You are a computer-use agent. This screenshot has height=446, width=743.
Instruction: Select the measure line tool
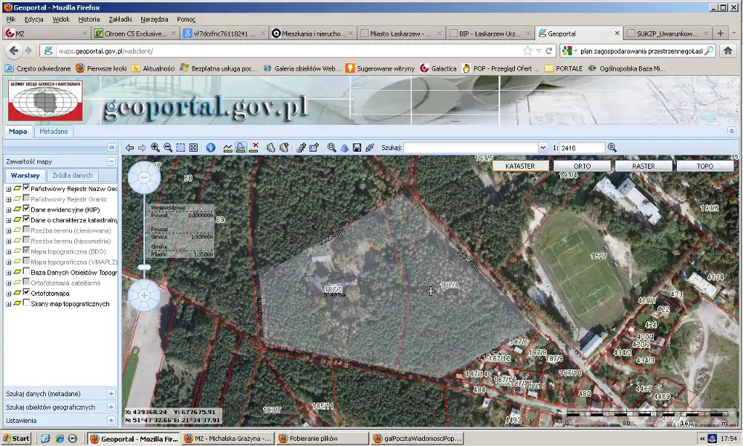point(227,147)
